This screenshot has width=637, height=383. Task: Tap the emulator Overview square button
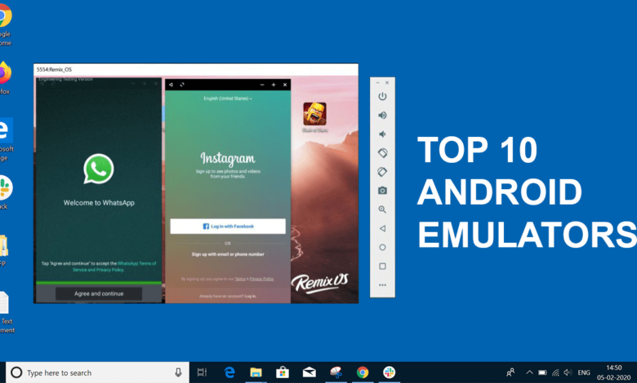click(382, 266)
